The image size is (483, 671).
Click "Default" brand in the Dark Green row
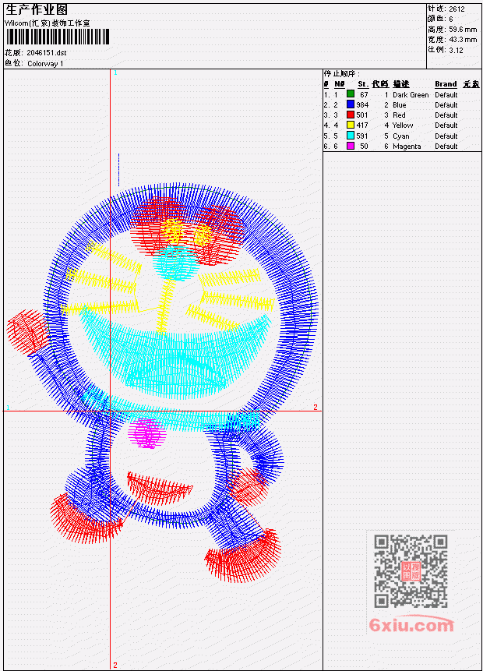click(446, 94)
